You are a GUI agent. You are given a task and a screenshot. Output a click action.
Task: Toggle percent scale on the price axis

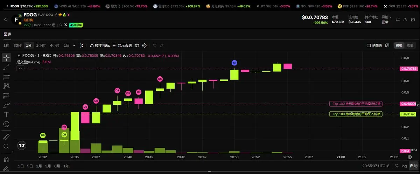click(397, 166)
